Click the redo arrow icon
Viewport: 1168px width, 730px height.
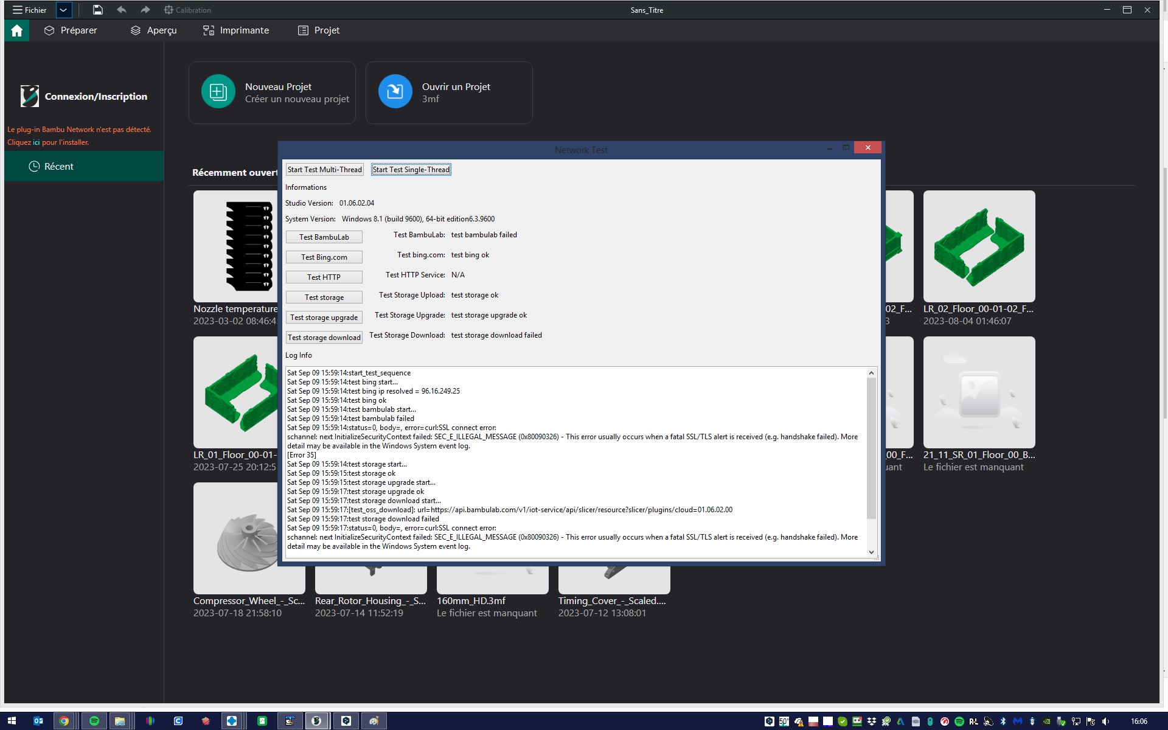tap(144, 10)
